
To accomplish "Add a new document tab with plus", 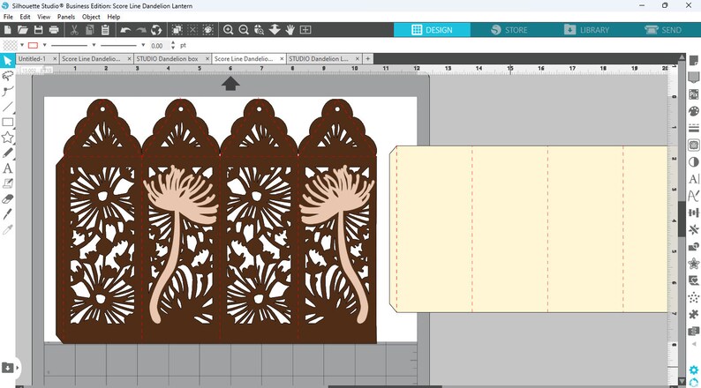I will pyautogui.click(x=367, y=58).
